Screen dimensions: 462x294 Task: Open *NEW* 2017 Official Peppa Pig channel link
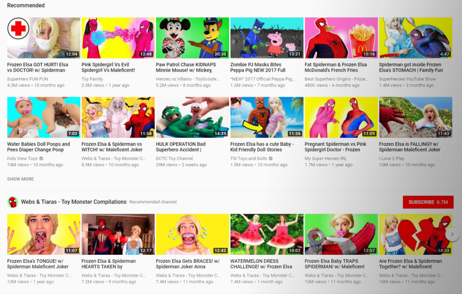(x=263, y=79)
